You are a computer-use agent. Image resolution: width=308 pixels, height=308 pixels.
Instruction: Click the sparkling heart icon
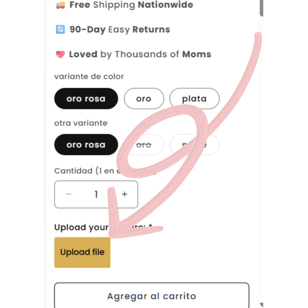click(60, 54)
